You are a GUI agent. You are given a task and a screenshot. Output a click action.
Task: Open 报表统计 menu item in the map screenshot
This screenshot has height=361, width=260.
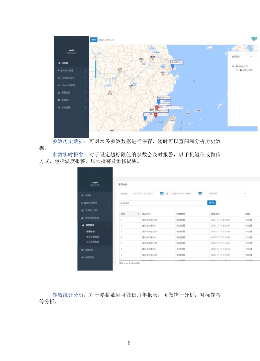click(71, 100)
